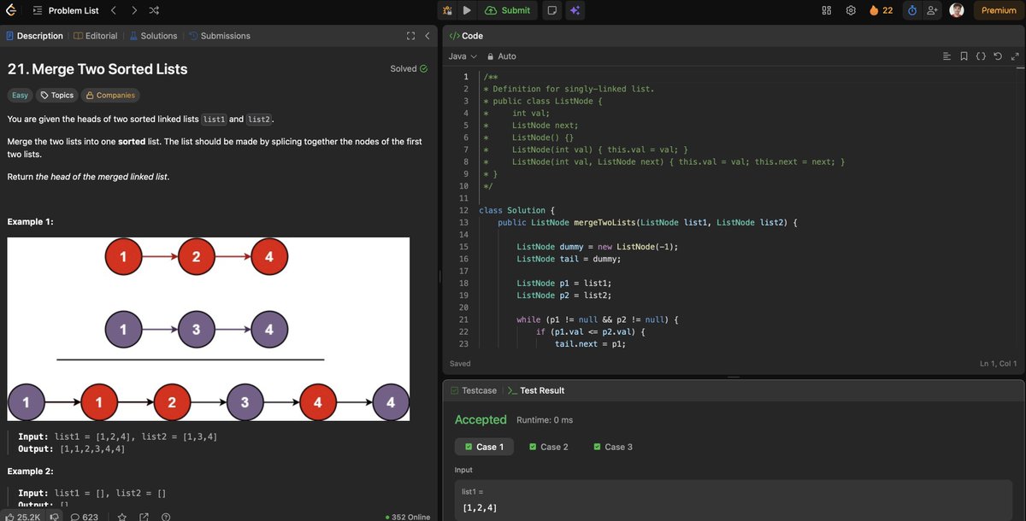1026x521 pixels.
Task: View the 22 day streak flame
Action: [881, 10]
